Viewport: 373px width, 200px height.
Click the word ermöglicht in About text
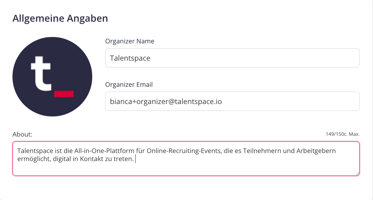tap(34, 159)
